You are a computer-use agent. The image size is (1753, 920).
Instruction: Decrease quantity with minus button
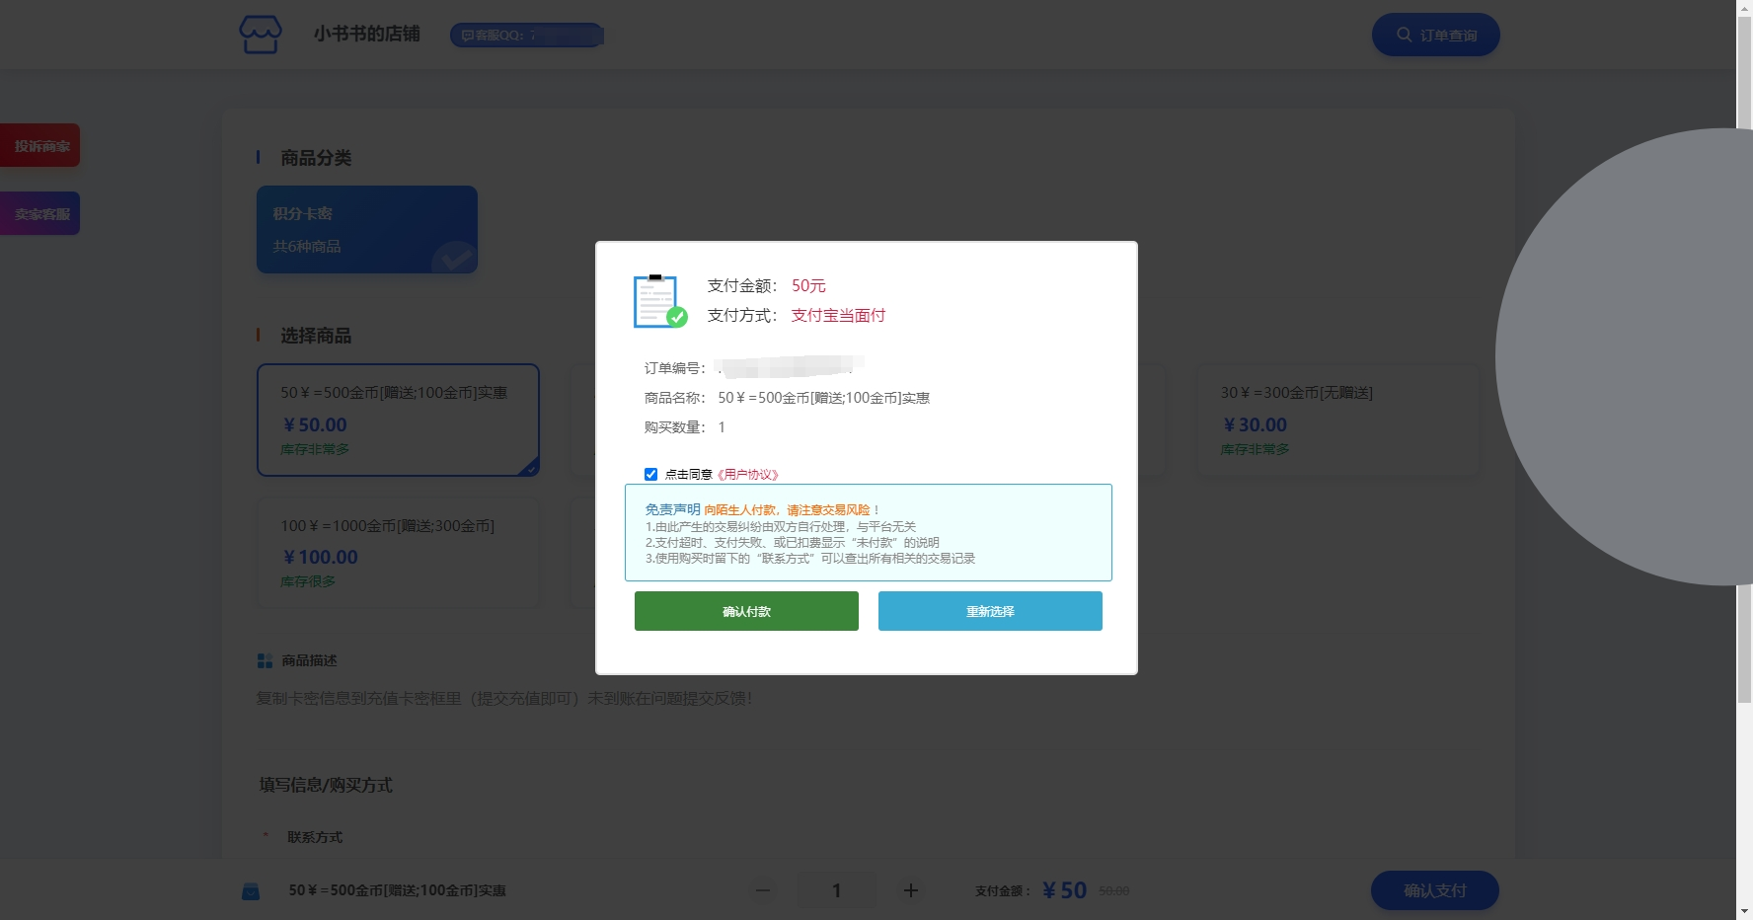point(763,890)
